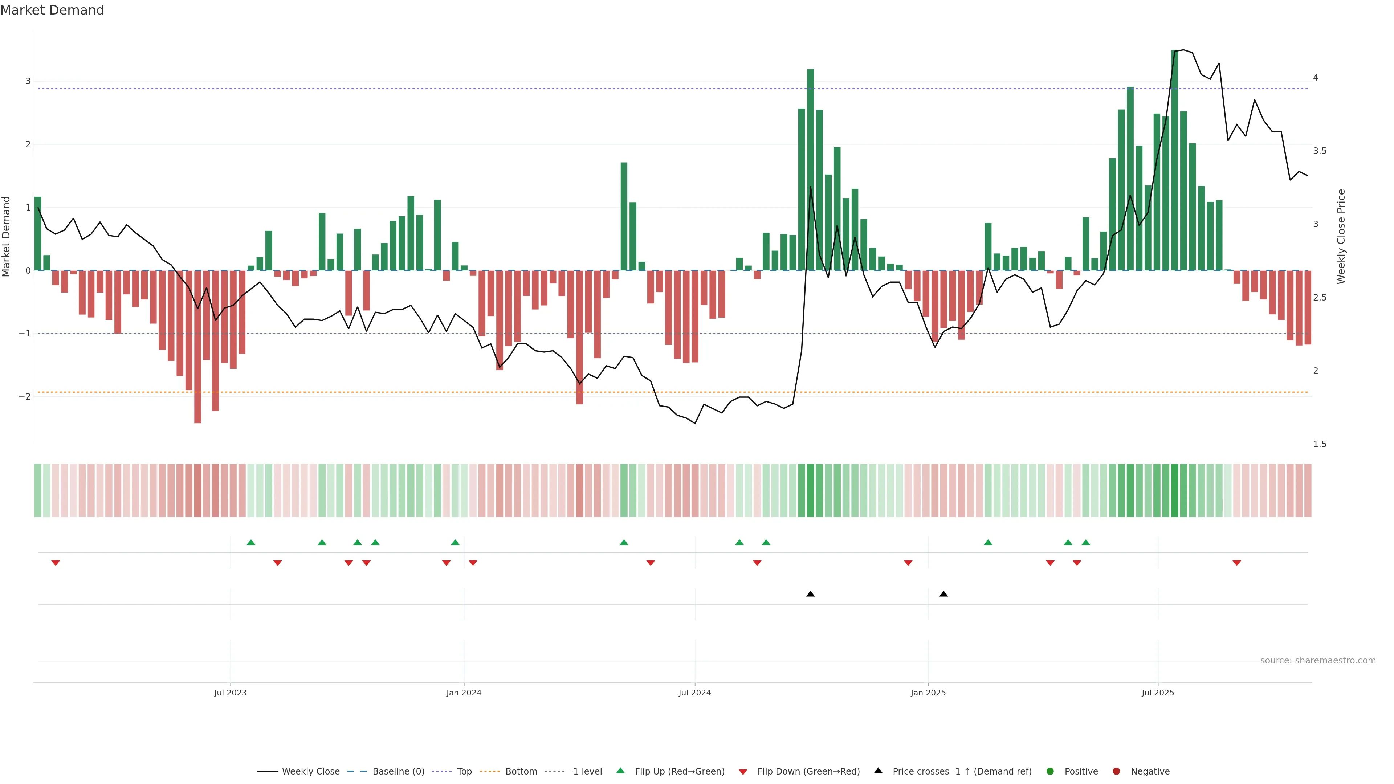Open the source sharemaestro.com text
Screen dimensions: 1394x784
tap(1318, 660)
